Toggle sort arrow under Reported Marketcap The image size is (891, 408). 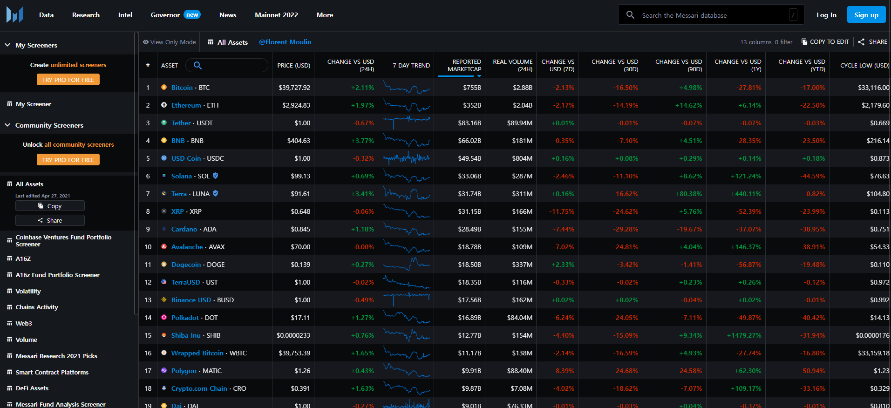pos(479,75)
